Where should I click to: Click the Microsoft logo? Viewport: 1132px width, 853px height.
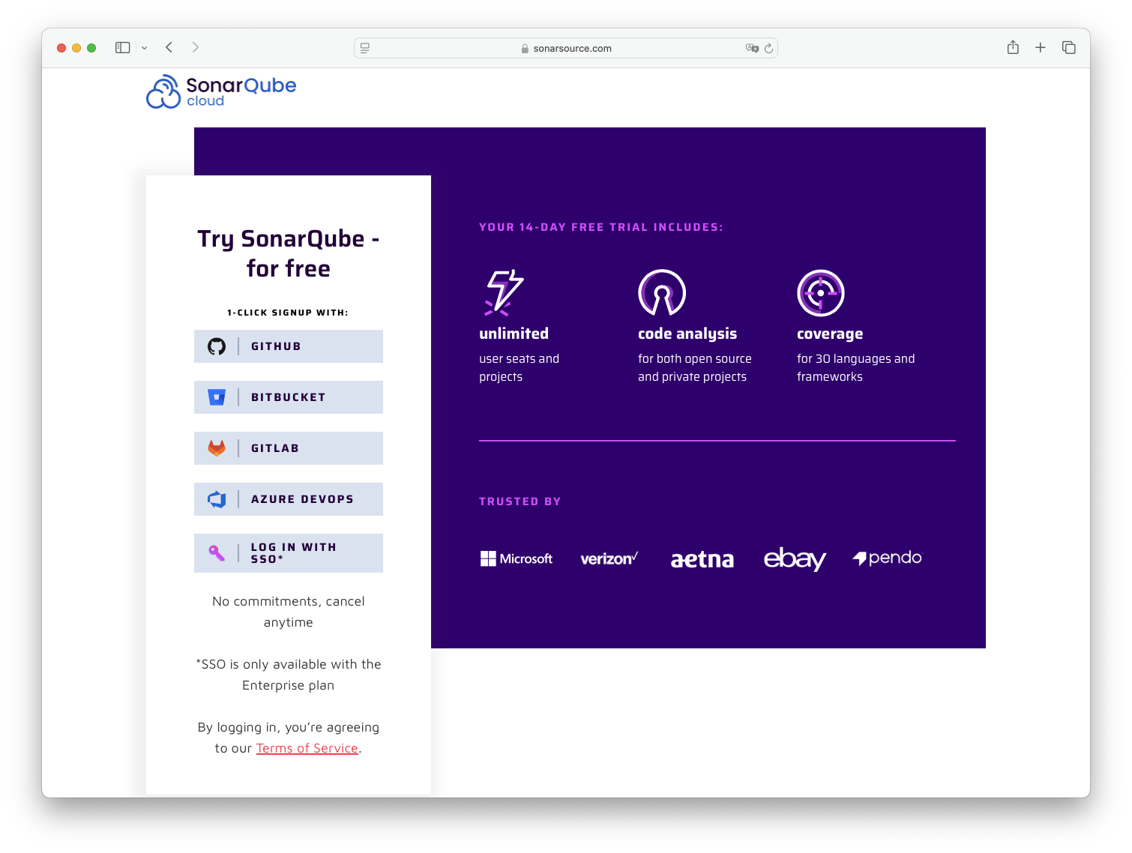click(x=517, y=558)
